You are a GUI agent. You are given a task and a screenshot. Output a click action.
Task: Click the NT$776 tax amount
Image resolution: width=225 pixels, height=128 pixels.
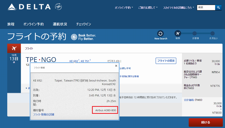click(215, 86)
